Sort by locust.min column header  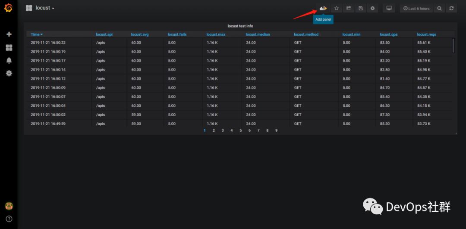point(351,34)
